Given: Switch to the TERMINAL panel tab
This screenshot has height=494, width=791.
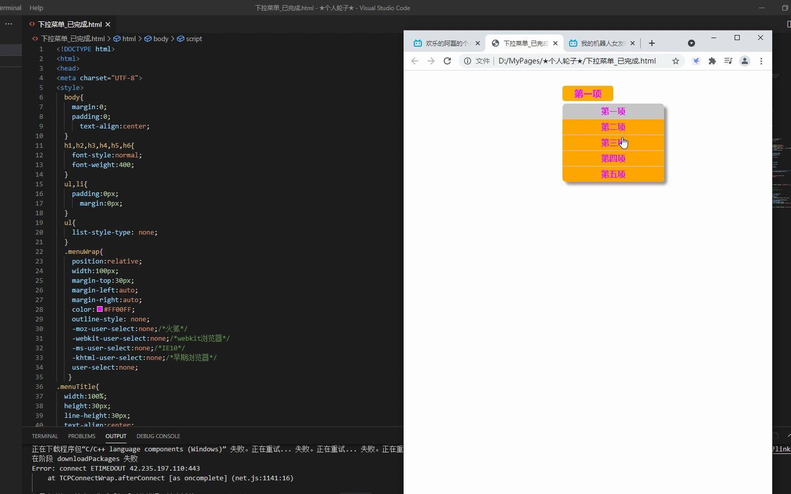Looking at the screenshot, I should tap(45, 436).
